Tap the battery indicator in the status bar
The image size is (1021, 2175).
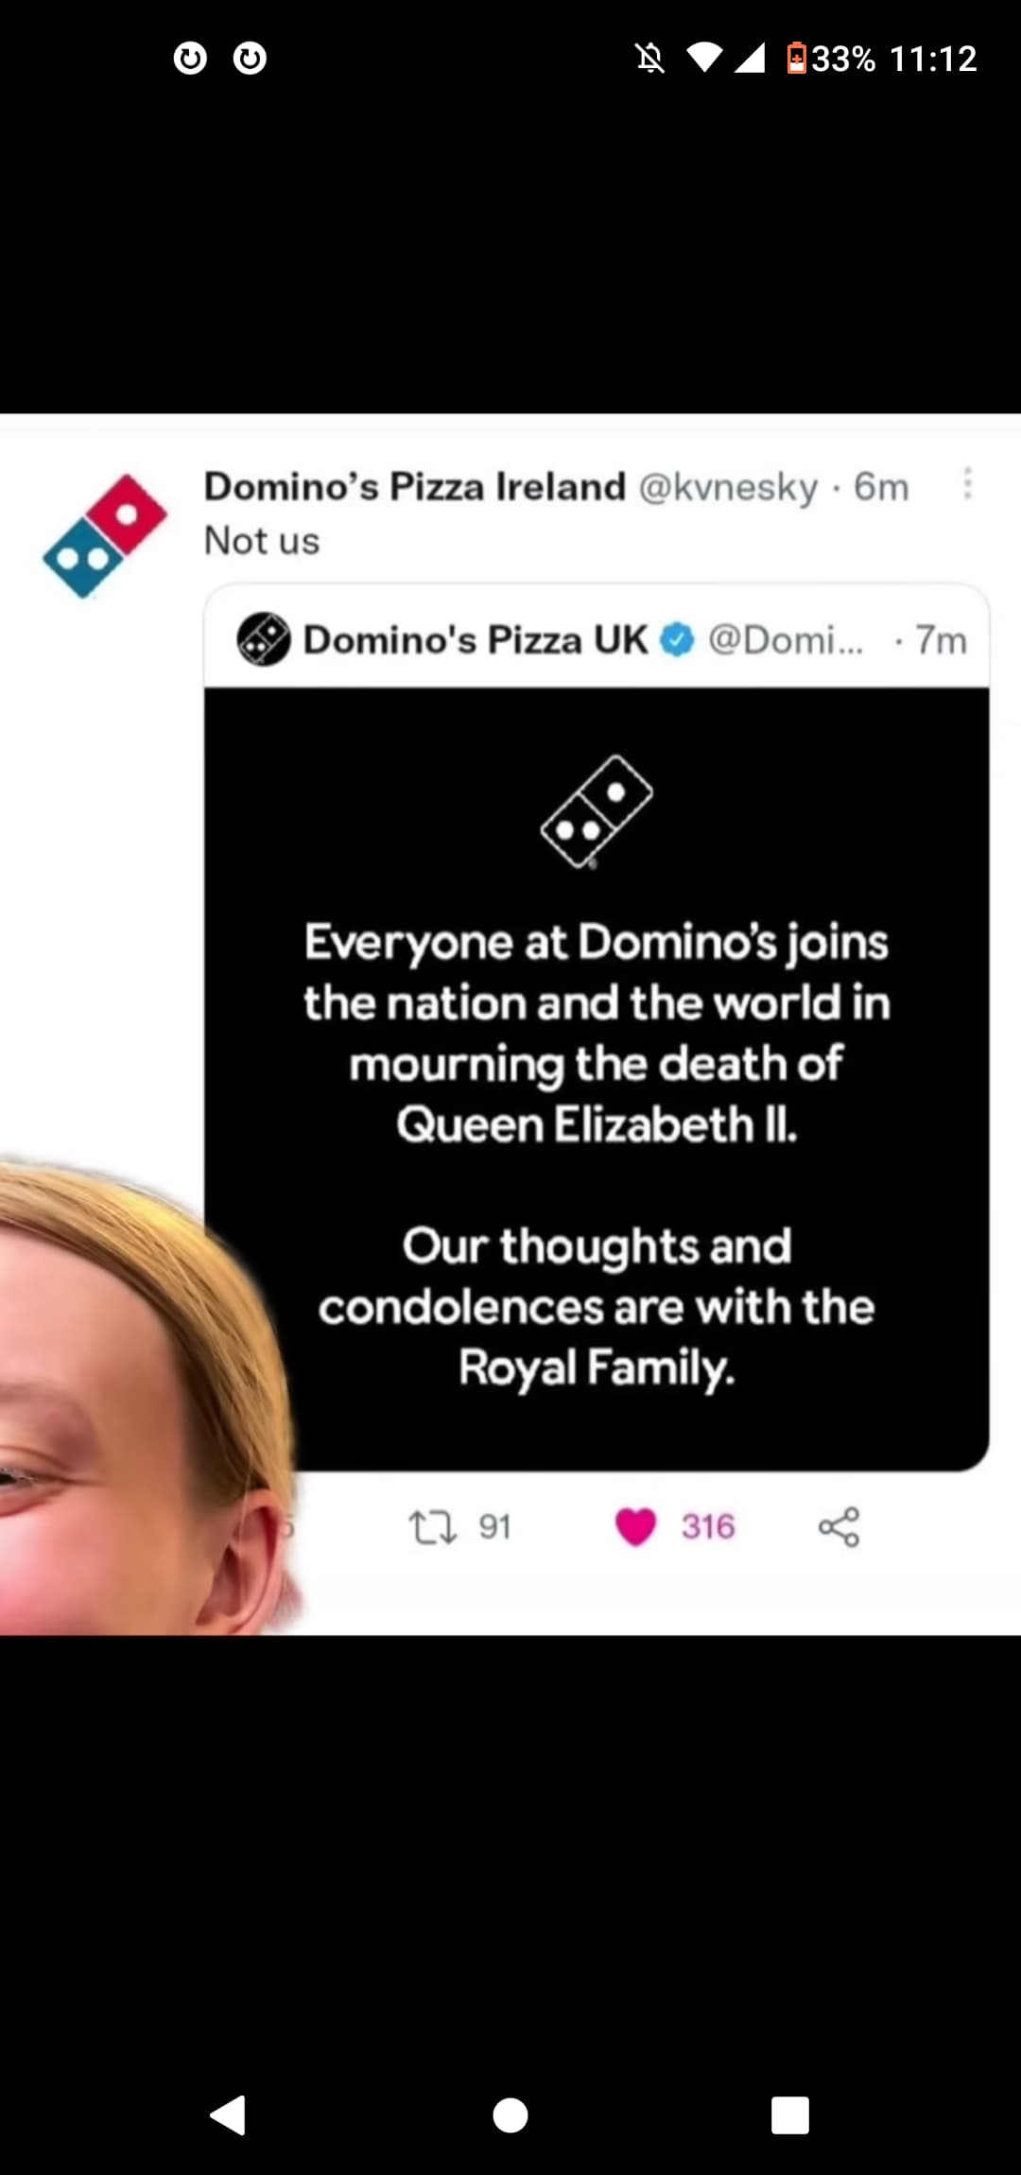coord(797,59)
